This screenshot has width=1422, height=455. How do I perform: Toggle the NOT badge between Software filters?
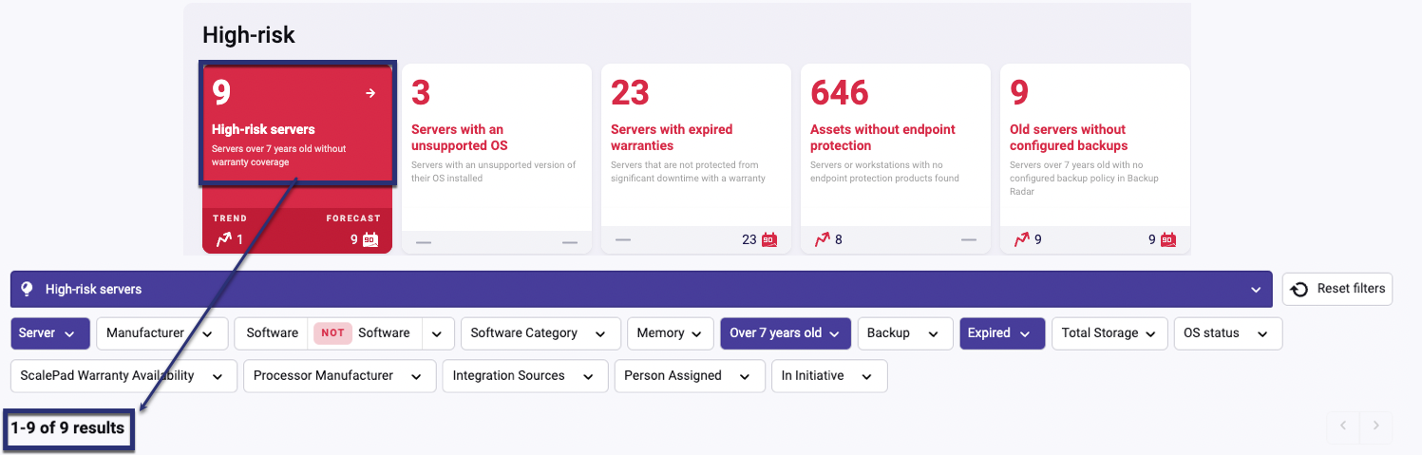pyautogui.click(x=332, y=333)
